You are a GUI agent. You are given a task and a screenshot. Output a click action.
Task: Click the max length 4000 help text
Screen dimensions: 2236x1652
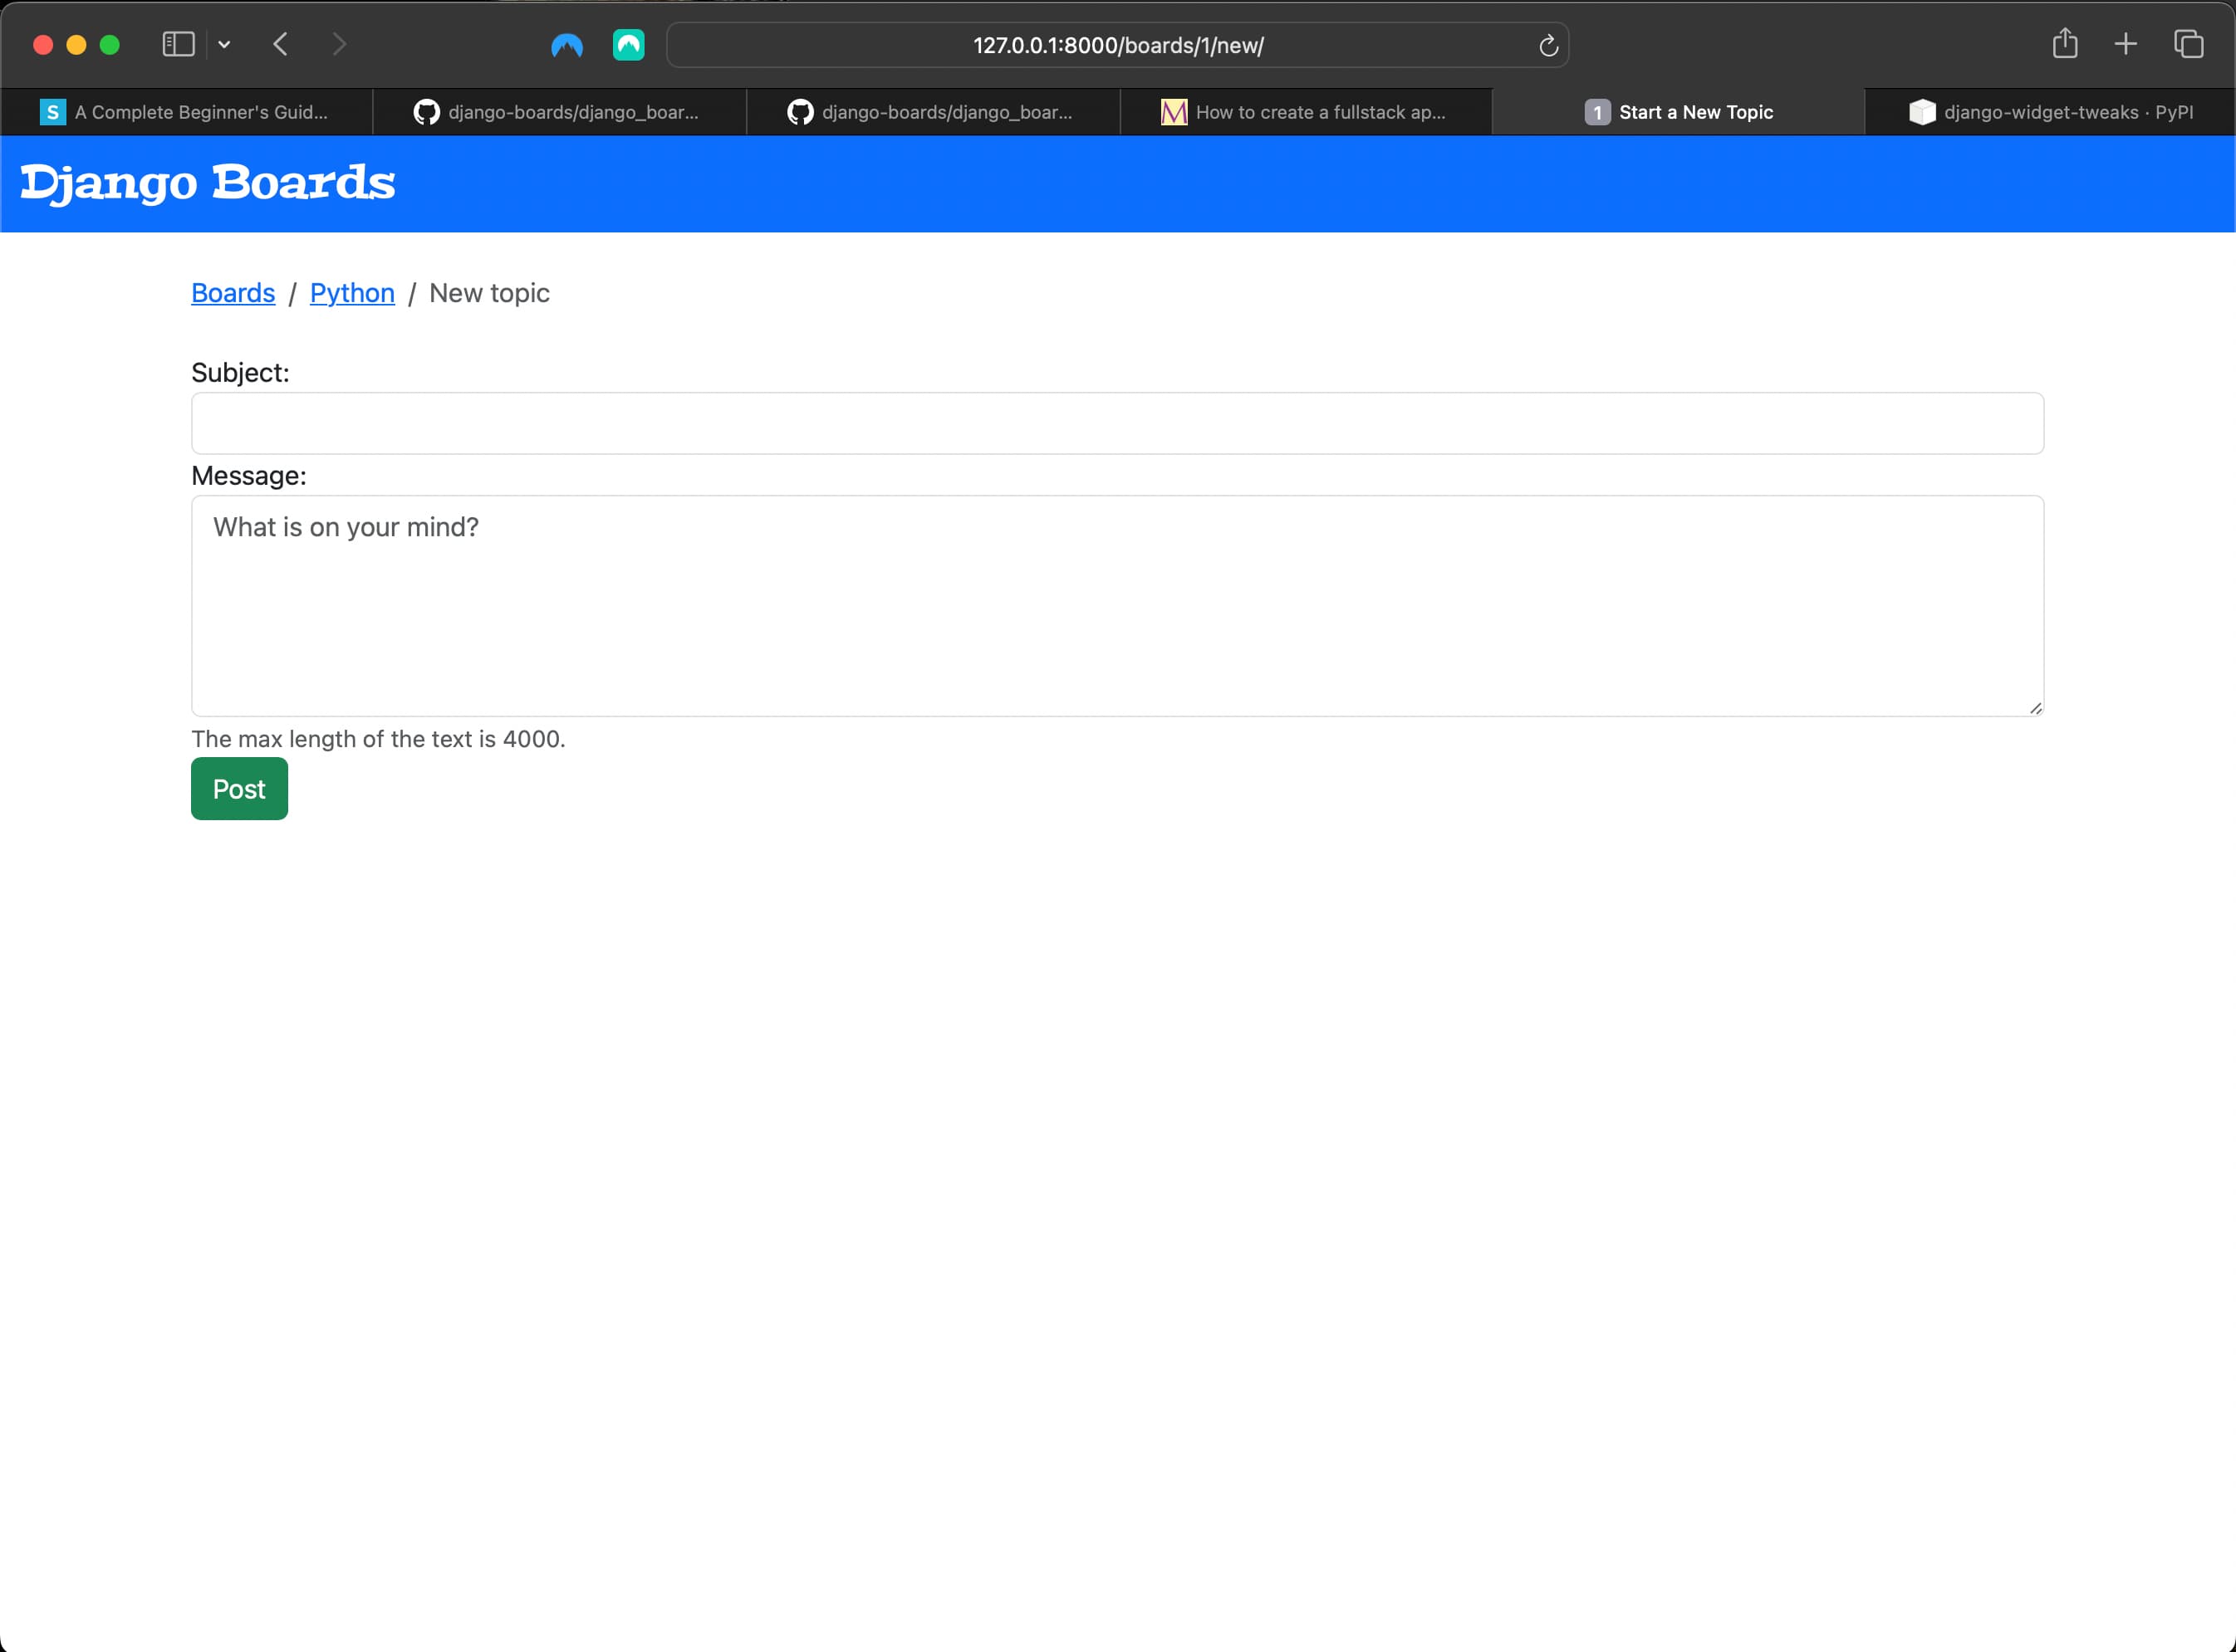click(378, 739)
